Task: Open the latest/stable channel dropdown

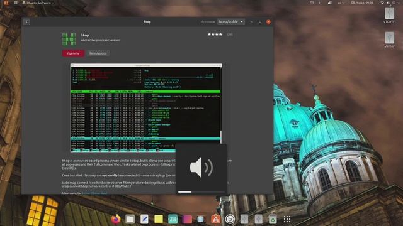Action: [x=231, y=22]
